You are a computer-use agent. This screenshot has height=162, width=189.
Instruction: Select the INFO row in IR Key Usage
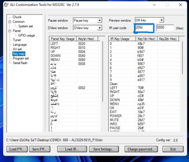pos(144,124)
